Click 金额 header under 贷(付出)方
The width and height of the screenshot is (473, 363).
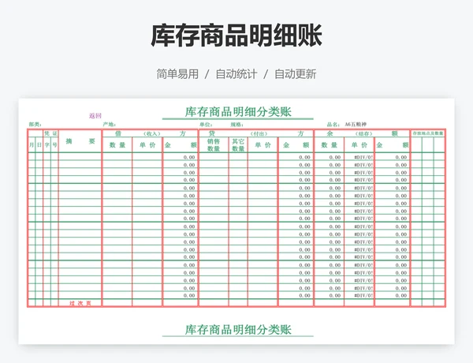point(296,145)
